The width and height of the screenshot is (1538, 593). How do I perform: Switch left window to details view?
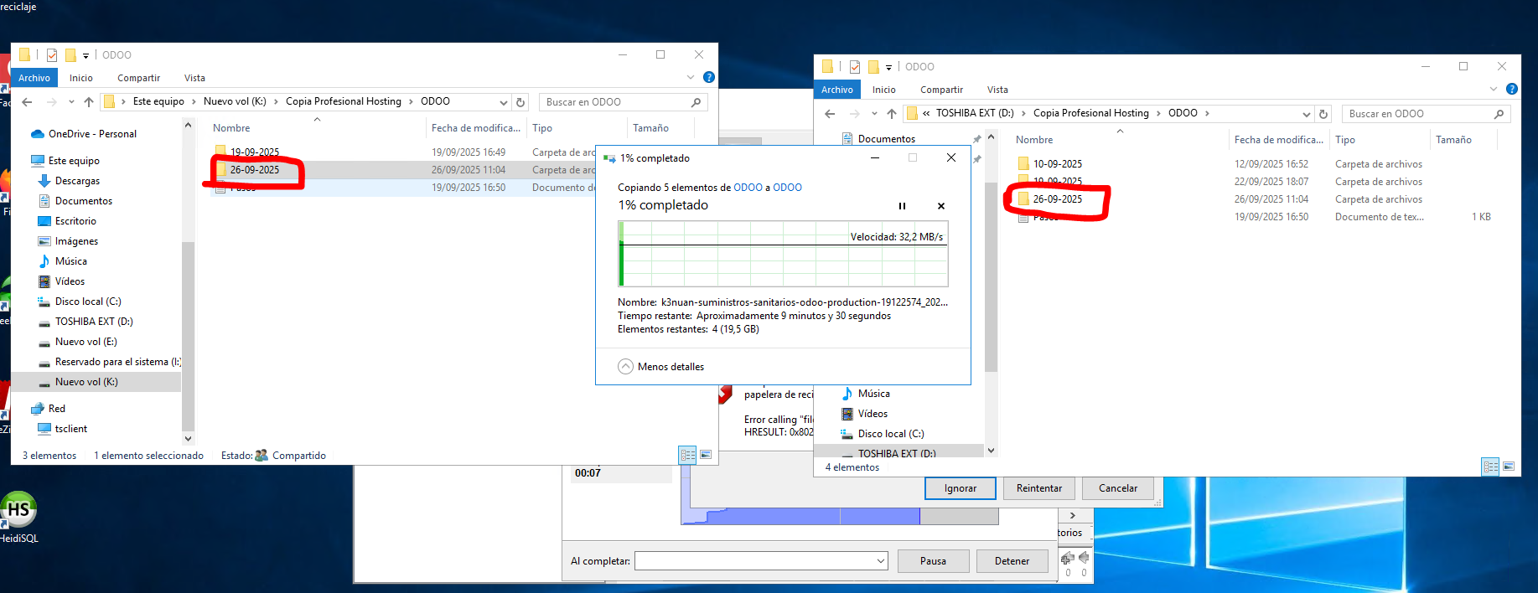687,455
